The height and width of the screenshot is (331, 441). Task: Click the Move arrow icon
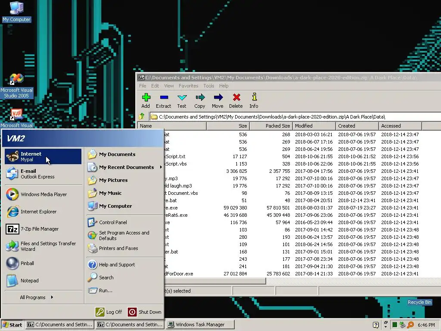(x=217, y=100)
